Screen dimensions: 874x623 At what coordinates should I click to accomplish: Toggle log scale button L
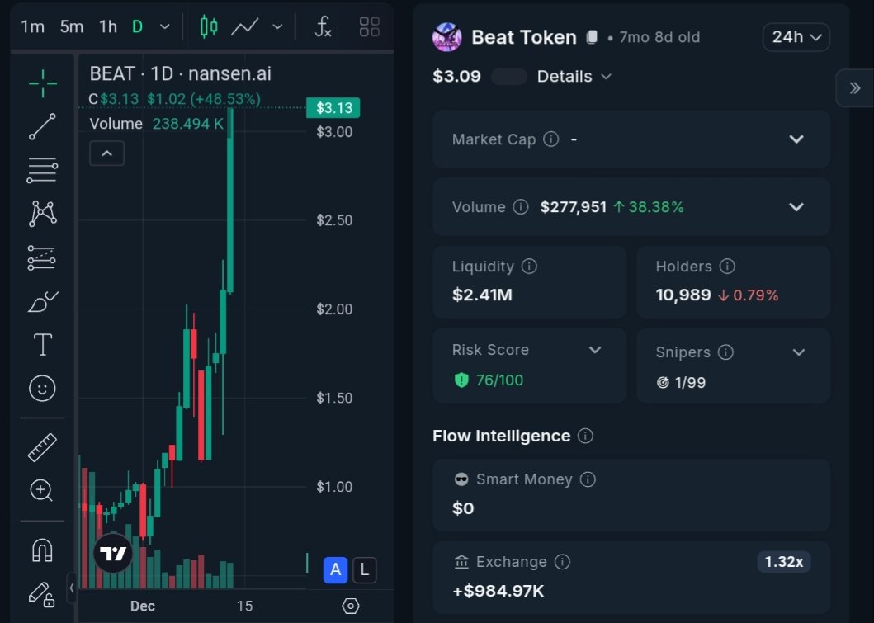(364, 569)
